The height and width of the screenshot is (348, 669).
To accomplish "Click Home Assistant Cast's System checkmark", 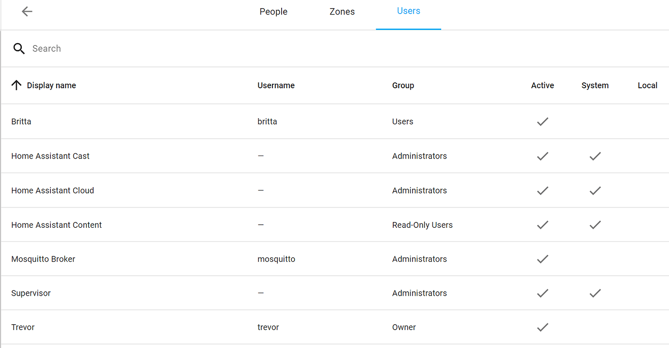I will (x=595, y=156).
